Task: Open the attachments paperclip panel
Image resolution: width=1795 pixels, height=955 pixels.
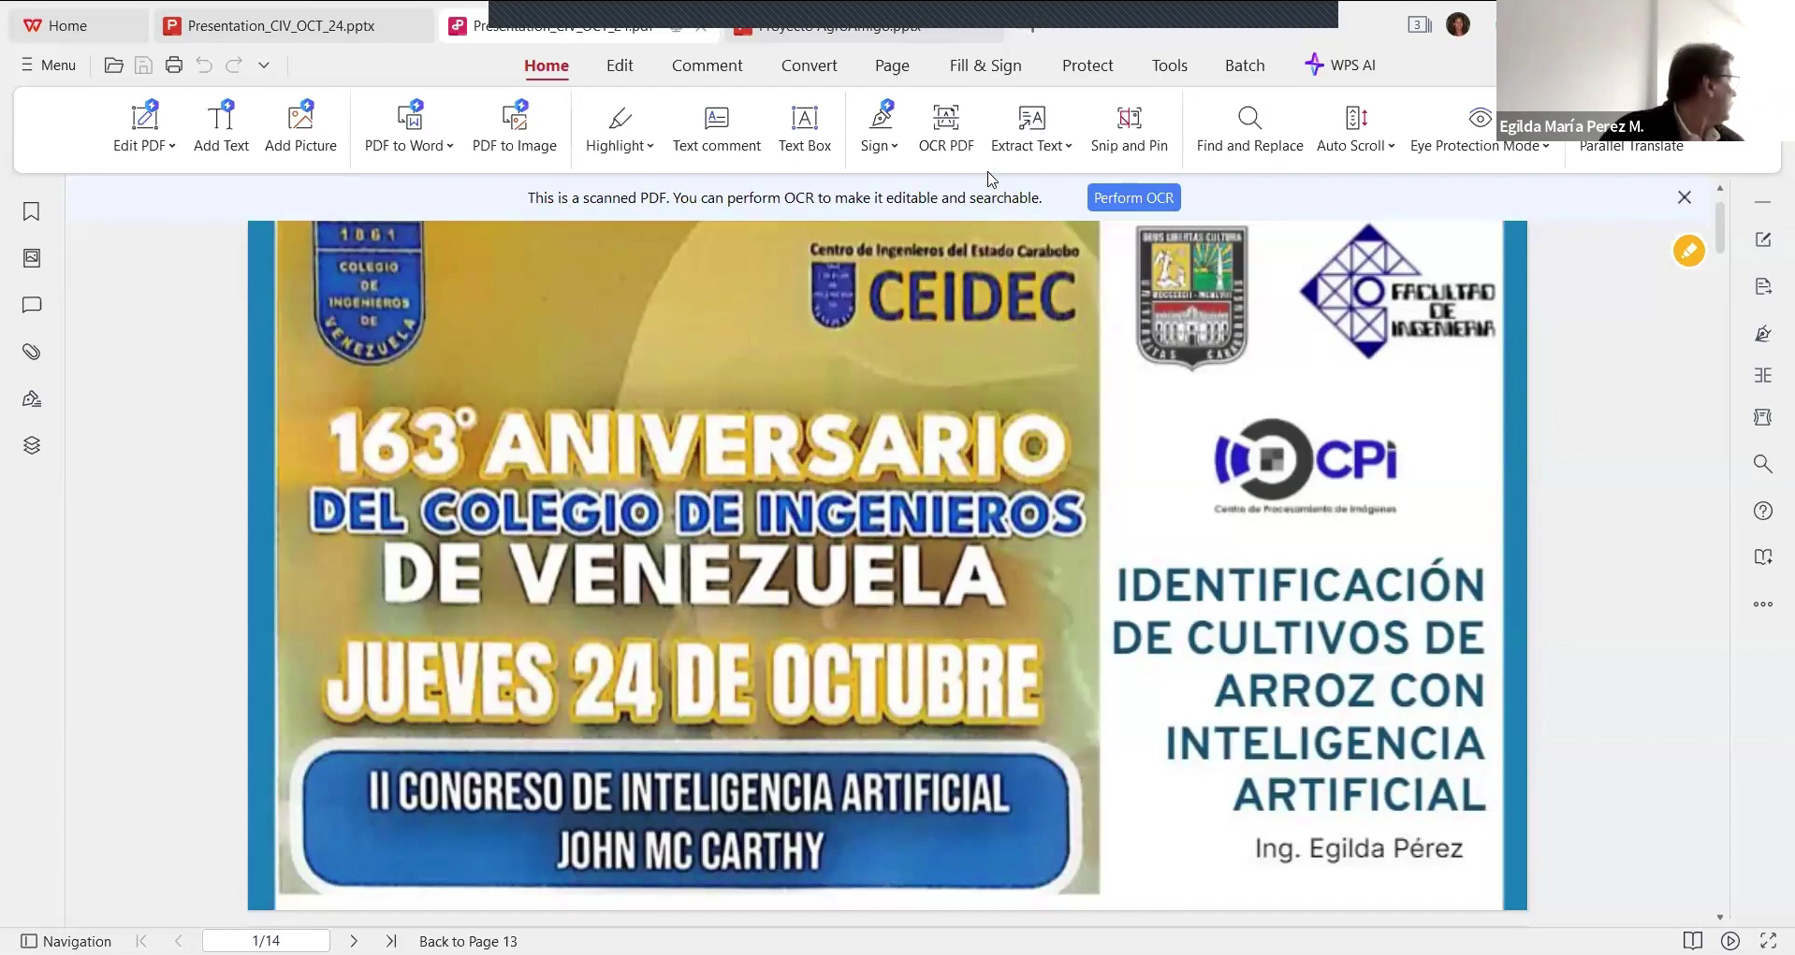Action: [32, 353]
